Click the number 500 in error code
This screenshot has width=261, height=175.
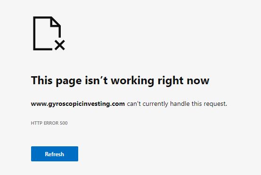(x=64, y=123)
